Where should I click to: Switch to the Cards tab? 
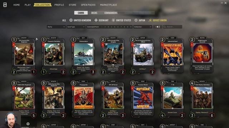coord(81,13)
